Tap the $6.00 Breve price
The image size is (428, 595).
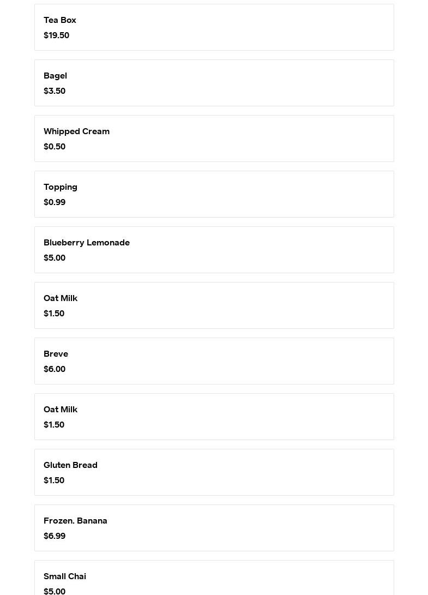(55, 369)
